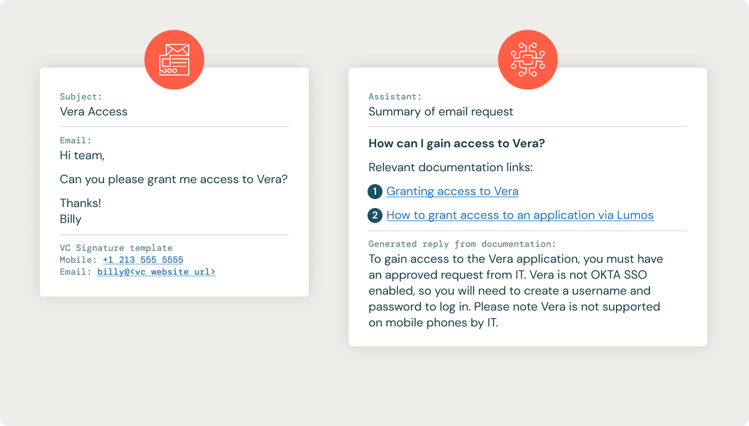Select the Vera Access subject text

(x=94, y=112)
